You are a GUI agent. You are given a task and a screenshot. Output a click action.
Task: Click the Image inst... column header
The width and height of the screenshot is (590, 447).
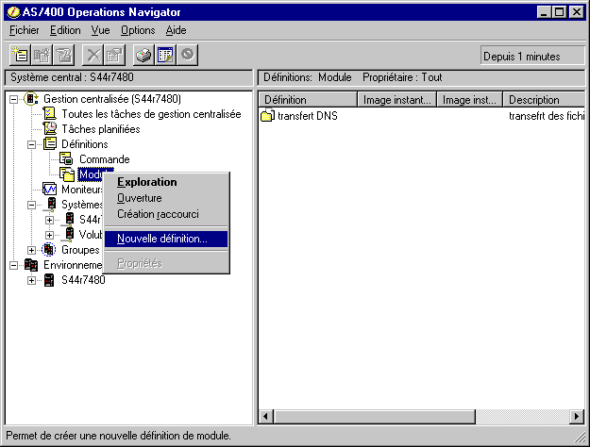(x=469, y=100)
